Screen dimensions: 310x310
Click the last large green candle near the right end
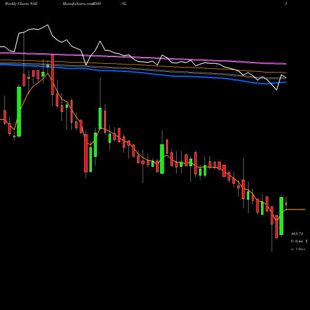pyautogui.click(x=281, y=216)
